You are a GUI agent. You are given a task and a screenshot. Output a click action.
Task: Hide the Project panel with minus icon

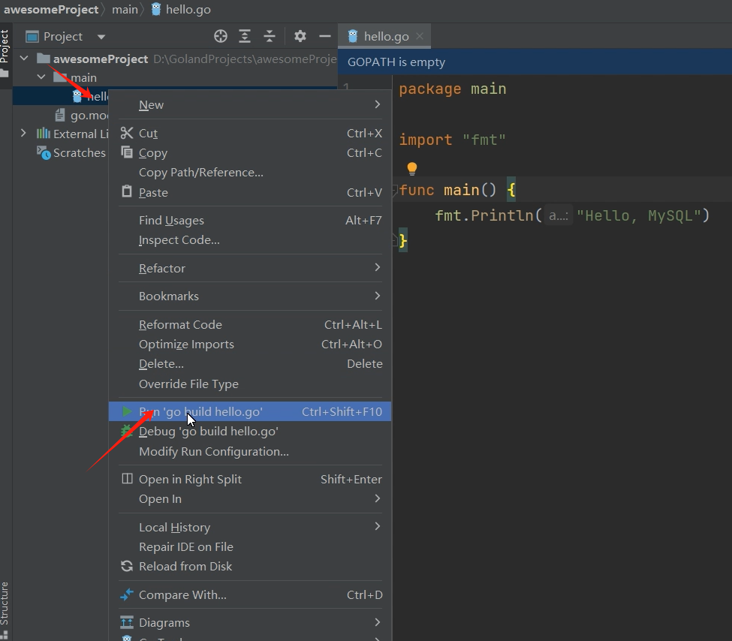(x=325, y=36)
